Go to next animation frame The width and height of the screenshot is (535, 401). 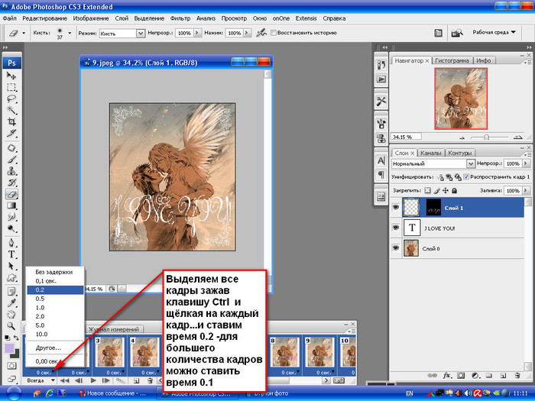(x=105, y=380)
